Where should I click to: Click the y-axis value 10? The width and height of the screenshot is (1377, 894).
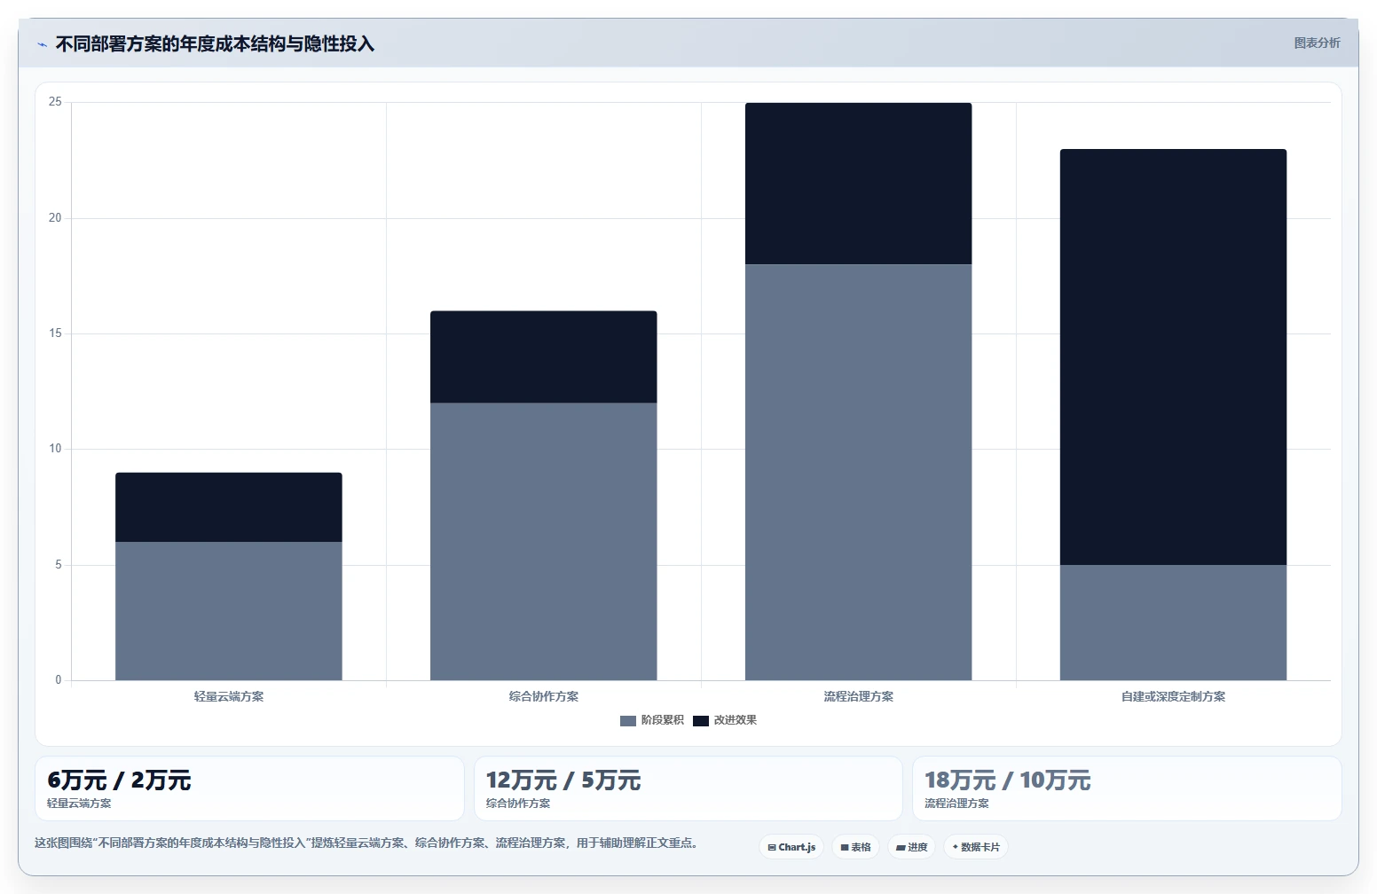55,449
